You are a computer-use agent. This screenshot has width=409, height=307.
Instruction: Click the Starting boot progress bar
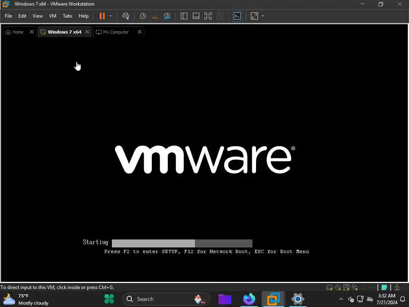click(182, 243)
